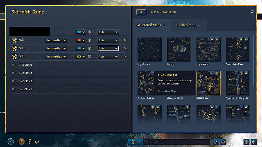Open second A.I. blue flag civilization dropdown
The image size is (262, 147).
tap(81, 48)
